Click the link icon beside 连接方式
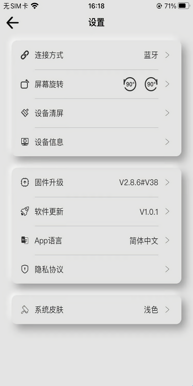Viewport: 193px width, 386px height. click(x=25, y=55)
